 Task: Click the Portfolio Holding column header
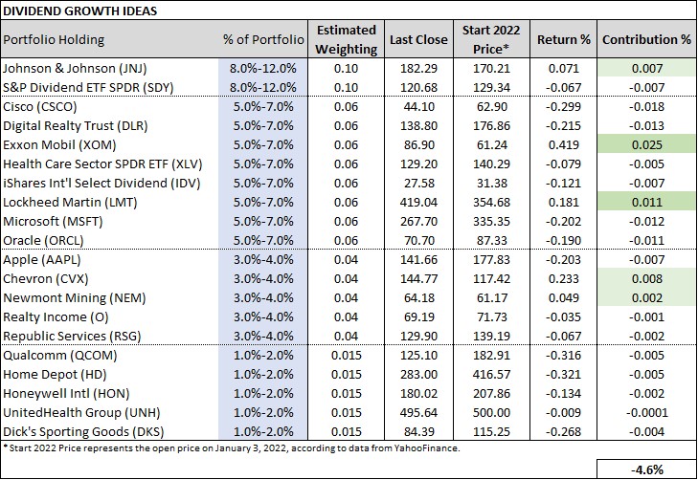56,40
